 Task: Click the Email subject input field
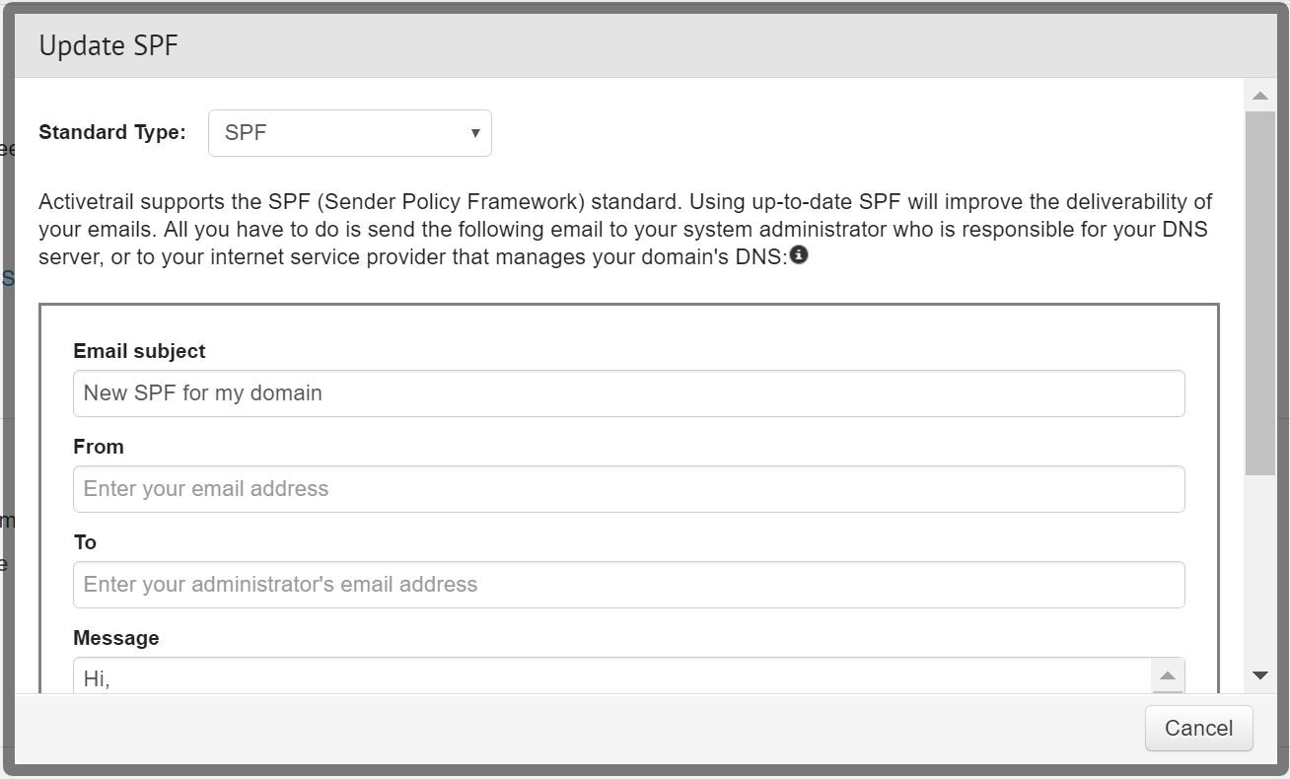628,393
